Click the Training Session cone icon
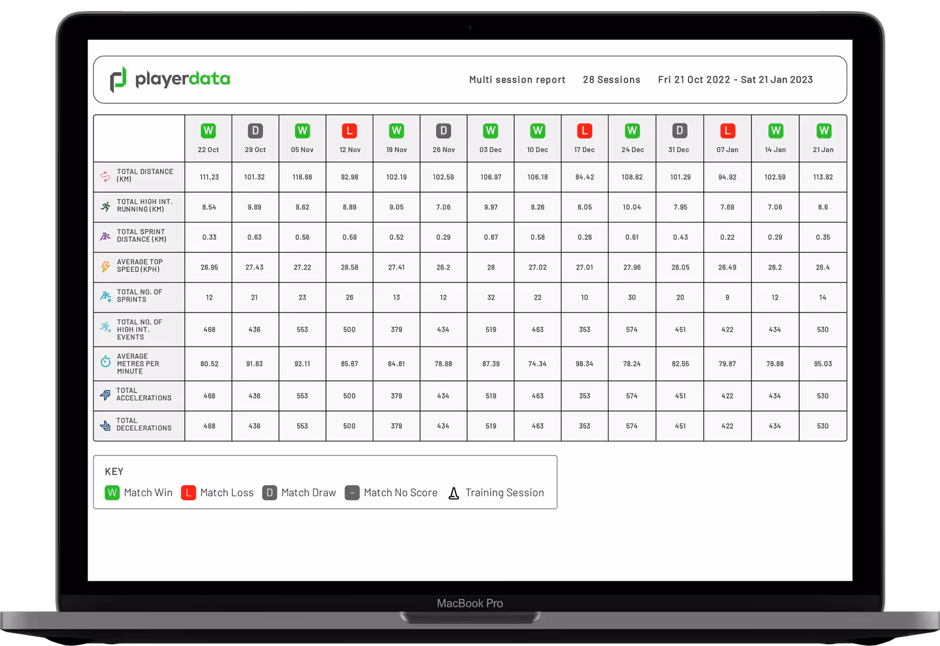Image resolution: width=940 pixels, height=646 pixels. coord(454,493)
